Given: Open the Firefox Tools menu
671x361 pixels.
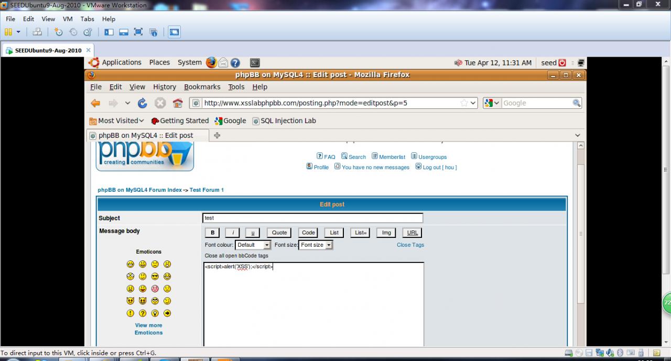Looking at the screenshot, I should coord(236,87).
